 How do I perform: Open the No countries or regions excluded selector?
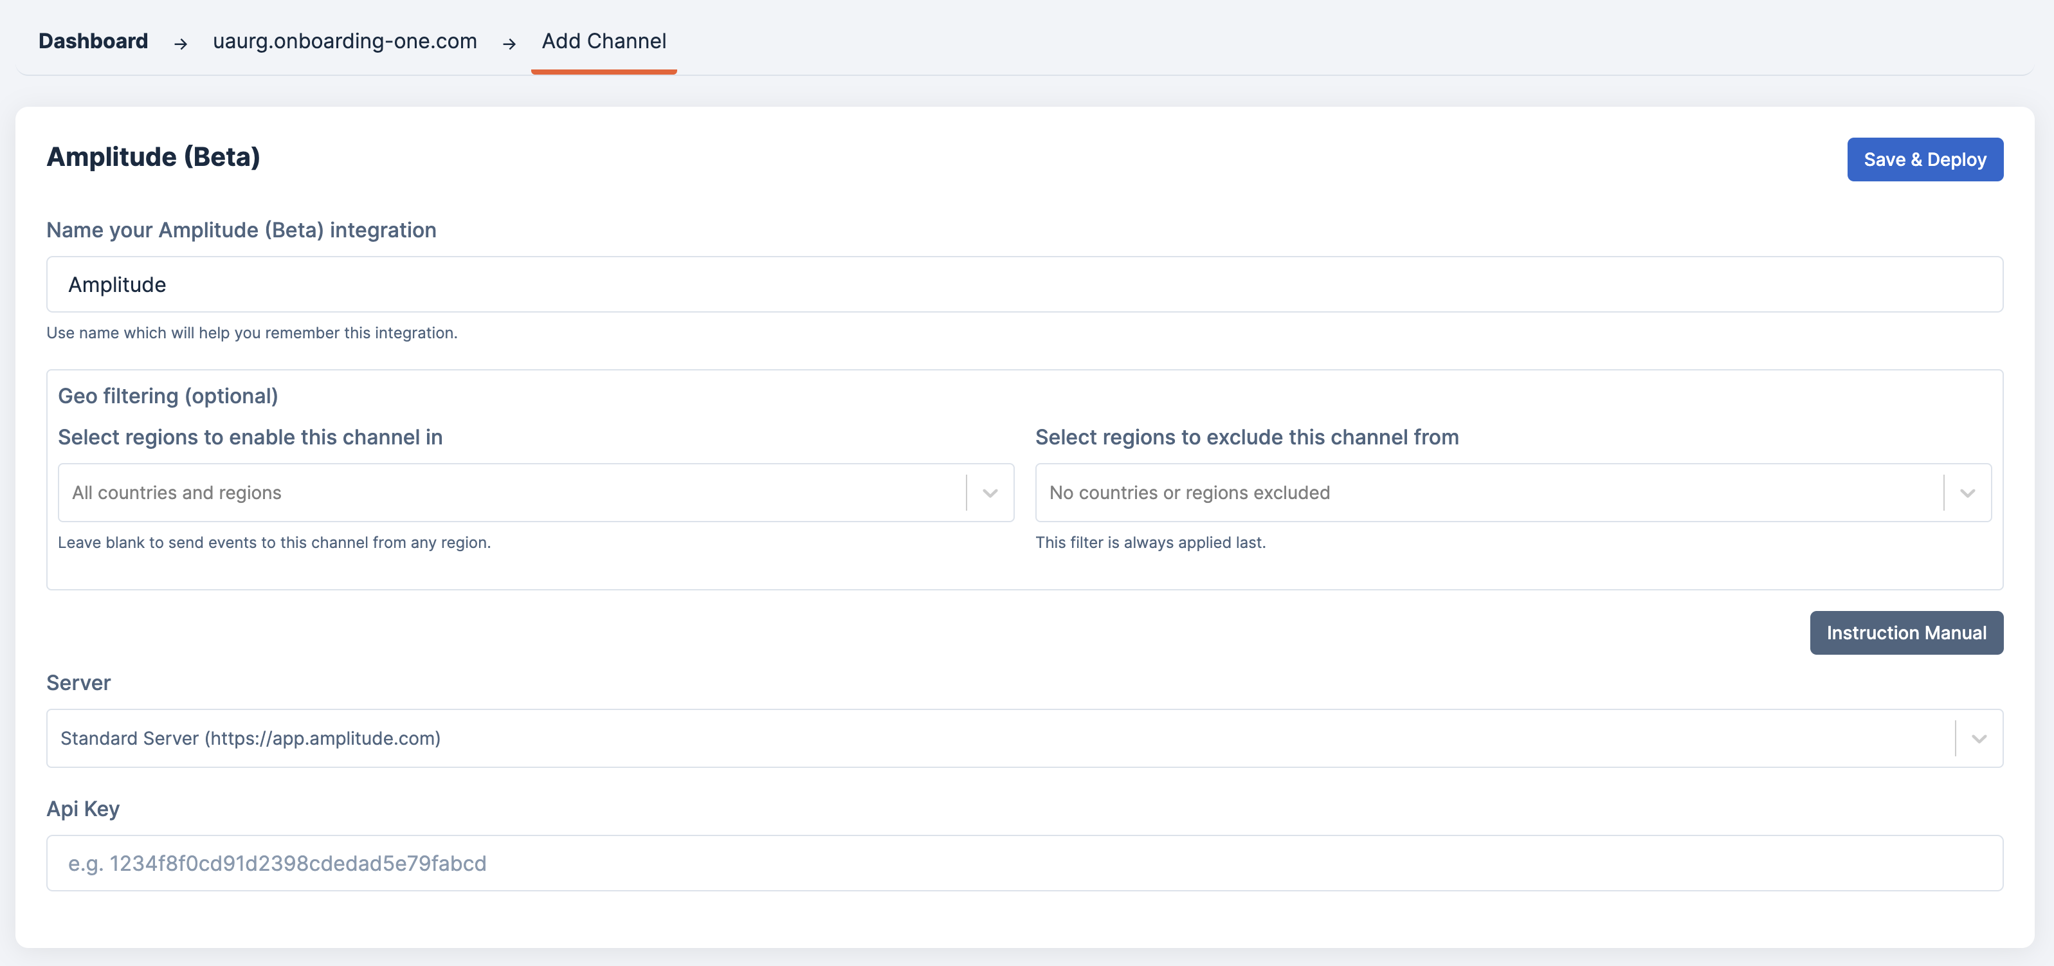tap(1487, 493)
